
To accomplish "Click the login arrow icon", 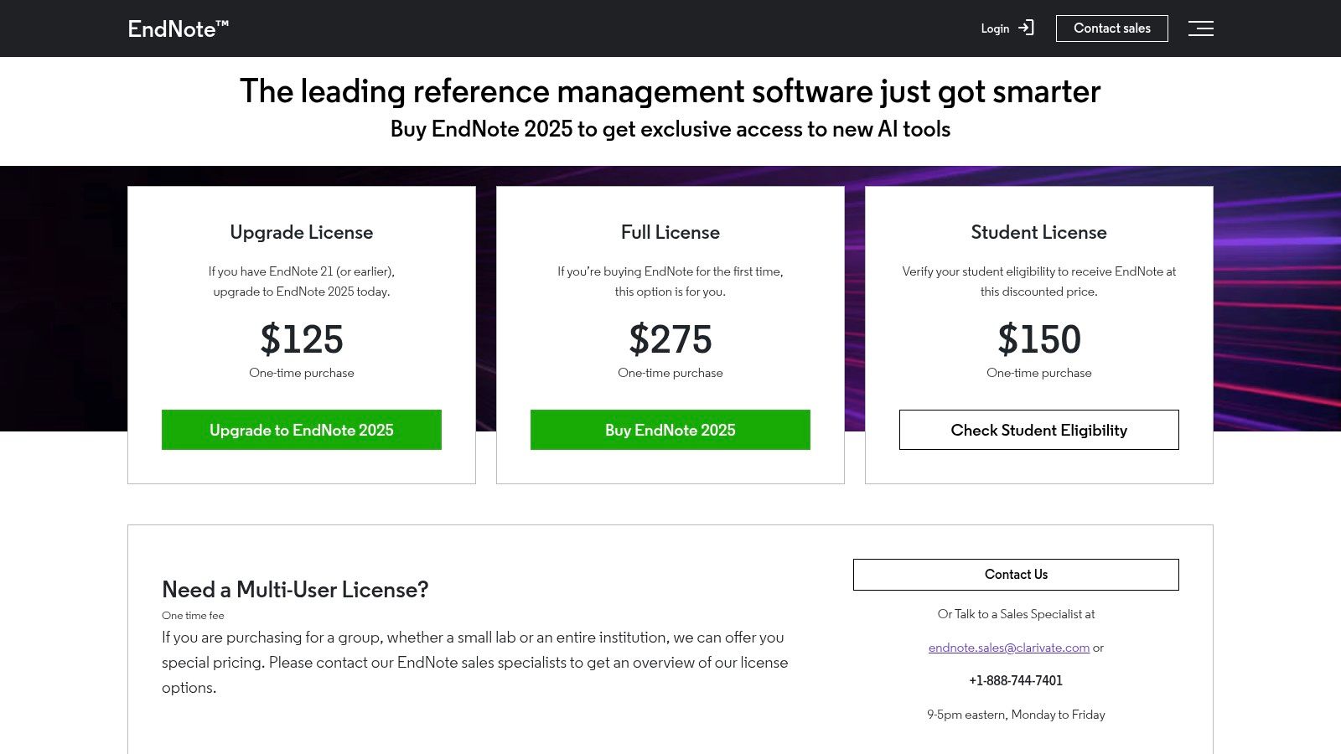I will click(x=1026, y=28).
